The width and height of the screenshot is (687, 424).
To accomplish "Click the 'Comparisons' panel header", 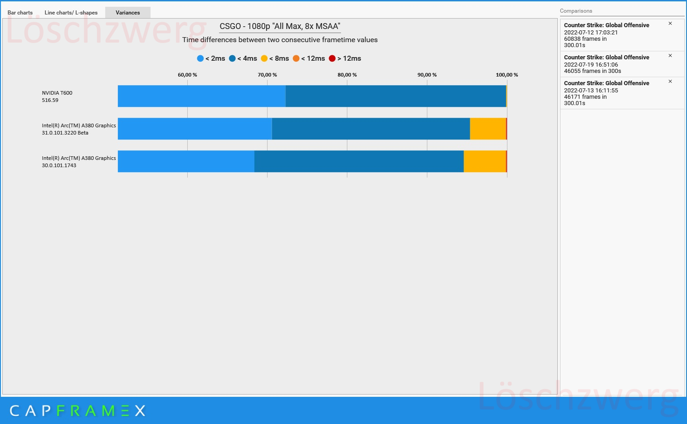I will pos(576,11).
